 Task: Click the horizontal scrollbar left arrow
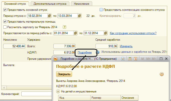click(4, 88)
